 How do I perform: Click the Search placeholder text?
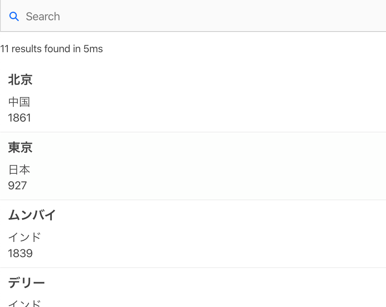click(x=43, y=16)
